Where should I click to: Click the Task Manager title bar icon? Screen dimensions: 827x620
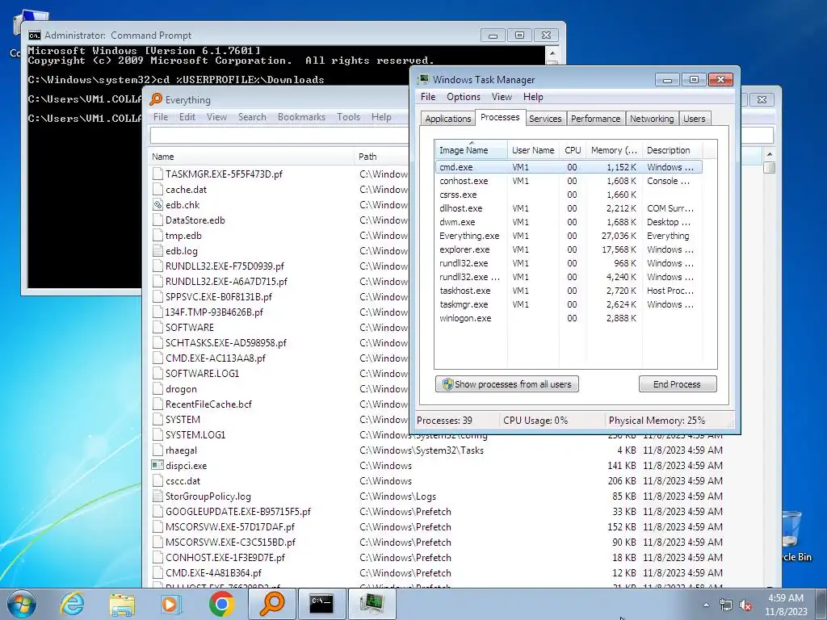tap(423, 79)
